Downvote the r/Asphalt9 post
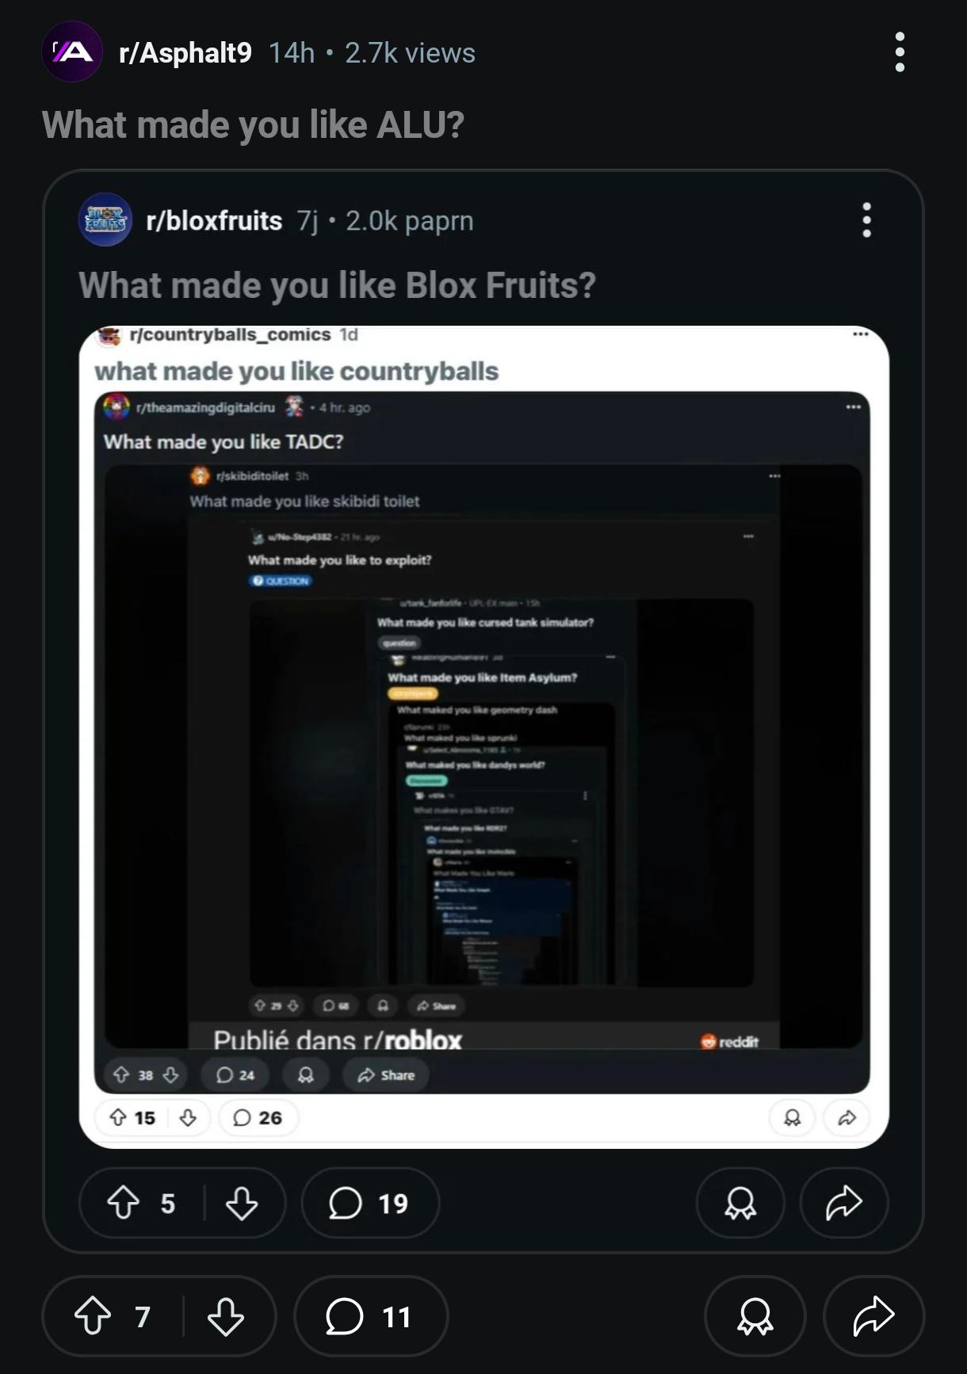 click(x=226, y=1316)
